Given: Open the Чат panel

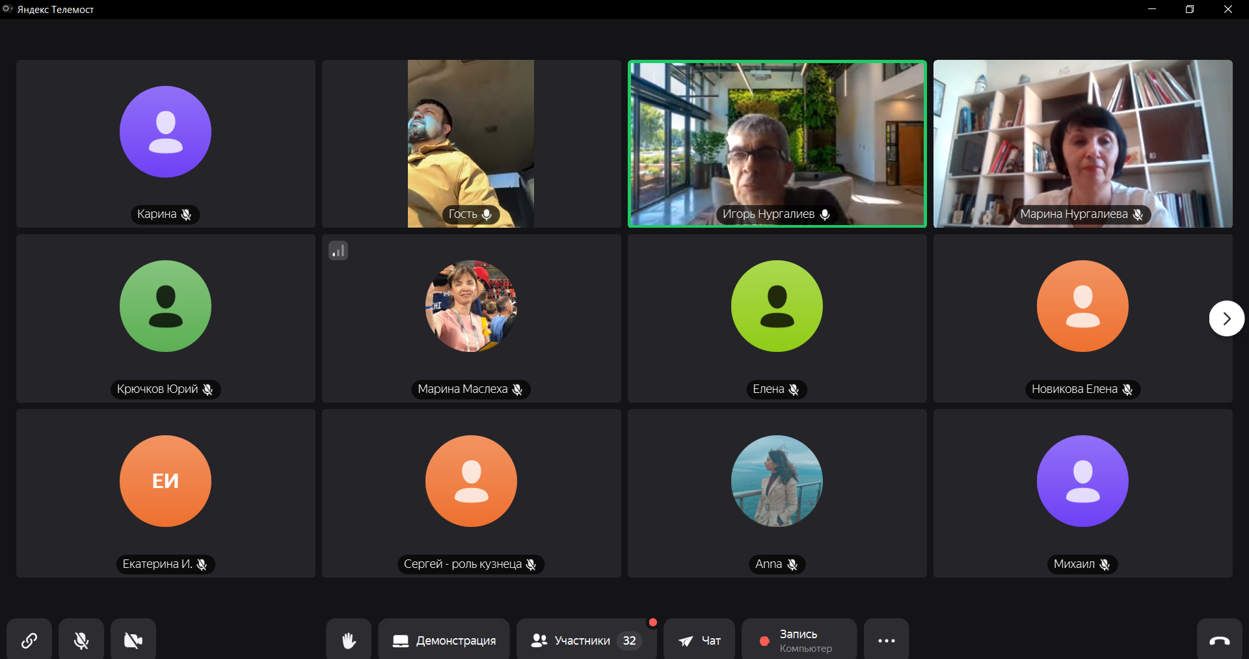Looking at the screenshot, I should coord(699,640).
